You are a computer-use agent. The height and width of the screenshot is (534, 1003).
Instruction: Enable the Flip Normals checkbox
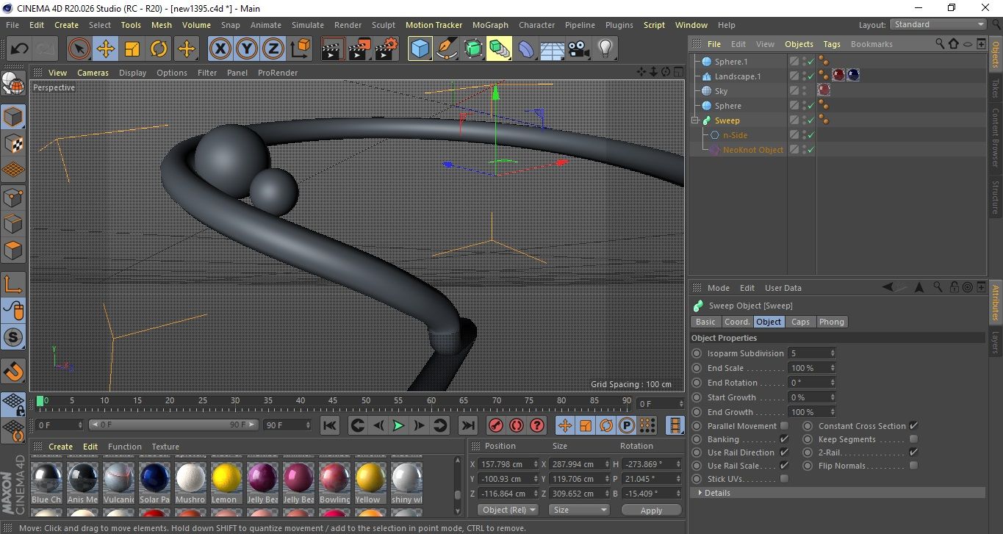click(x=913, y=466)
